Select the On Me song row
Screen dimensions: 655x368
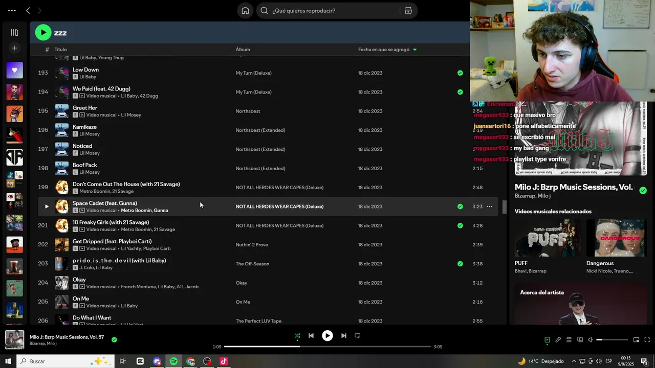[268, 302]
